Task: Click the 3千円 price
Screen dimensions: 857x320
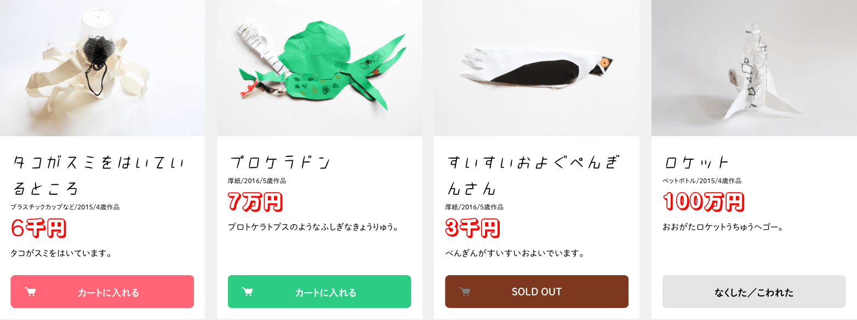Action: pyautogui.click(x=473, y=228)
